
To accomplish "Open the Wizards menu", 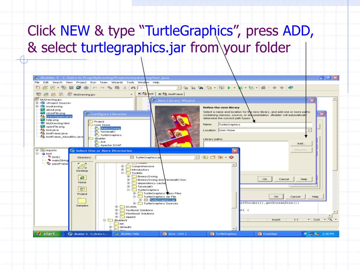I will [117, 82].
